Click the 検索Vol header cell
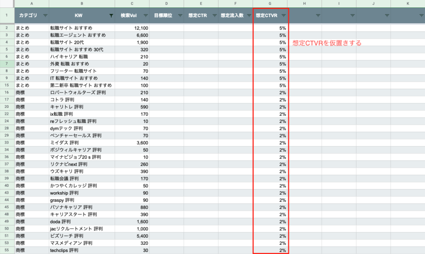The width and height of the screenshot is (425, 254). [x=132, y=15]
